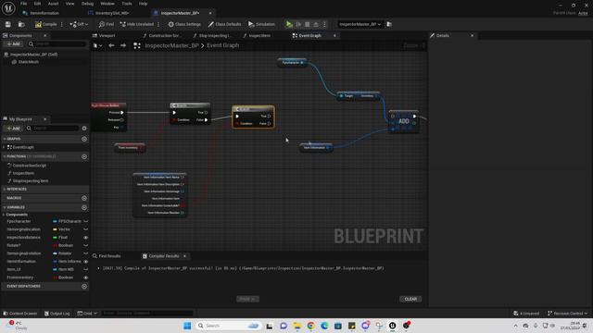Save the blueprint with the toolbar save icon
Image resolution: width=593 pixels, height=333 pixels.
pyautogui.click(x=8, y=24)
